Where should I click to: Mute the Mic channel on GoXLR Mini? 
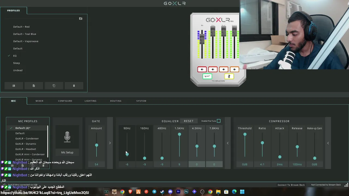click(202, 69)
